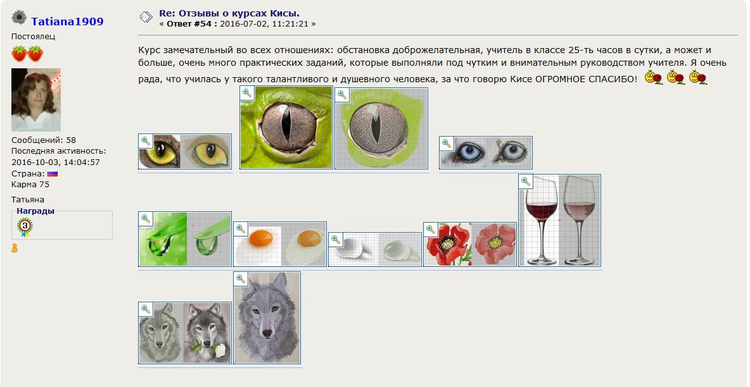The height and width of the screenshot is (387, 750).
Task: Click the Russian flag next to Страна
Action: (53, 174)
